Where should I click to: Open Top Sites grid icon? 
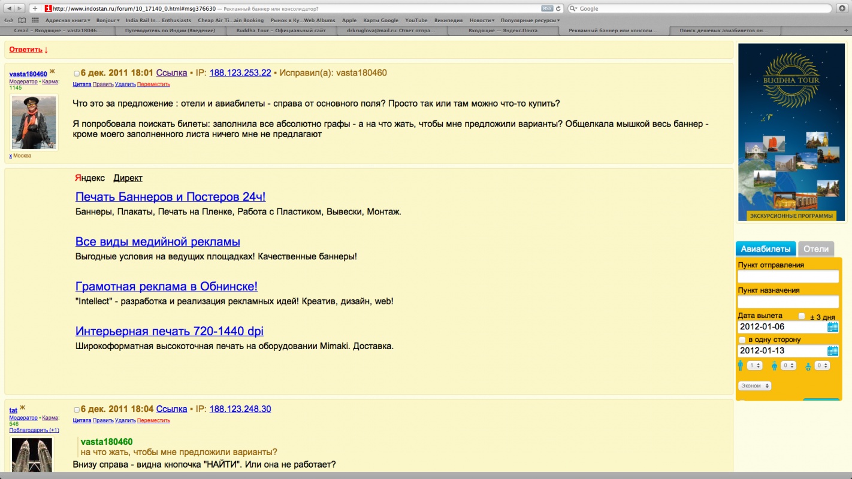34,20
